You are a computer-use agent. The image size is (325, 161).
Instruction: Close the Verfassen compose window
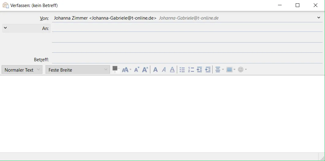316,5
